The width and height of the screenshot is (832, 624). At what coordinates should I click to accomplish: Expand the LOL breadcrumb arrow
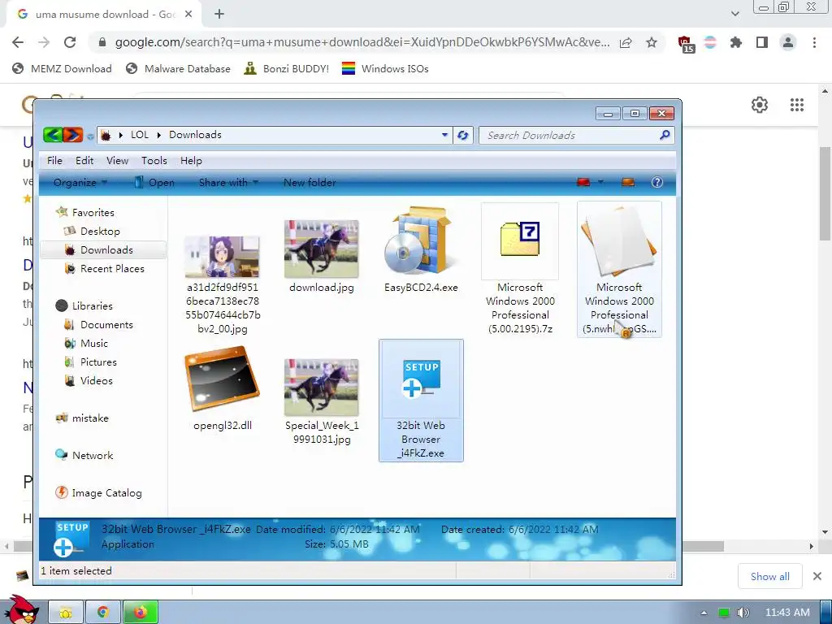coord(158,135)
